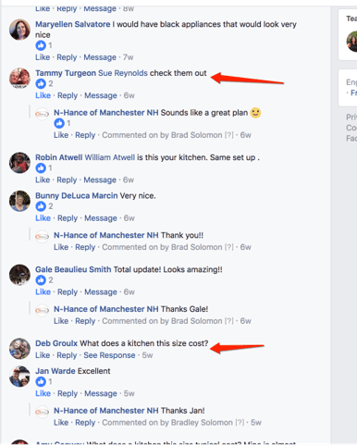Click N-Hance logo next to 'Thanks Gale!' reply

point(42,311)
